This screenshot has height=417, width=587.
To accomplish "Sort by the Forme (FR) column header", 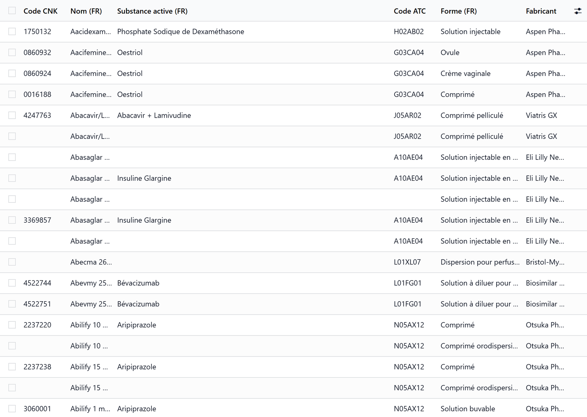I will coord(459,11).
